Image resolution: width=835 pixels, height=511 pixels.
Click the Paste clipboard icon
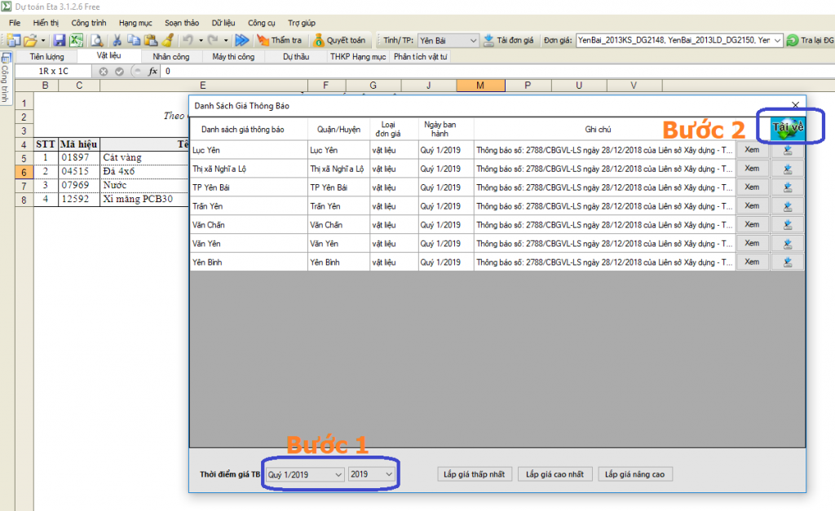pyautogui.click(x=150, y=40)
